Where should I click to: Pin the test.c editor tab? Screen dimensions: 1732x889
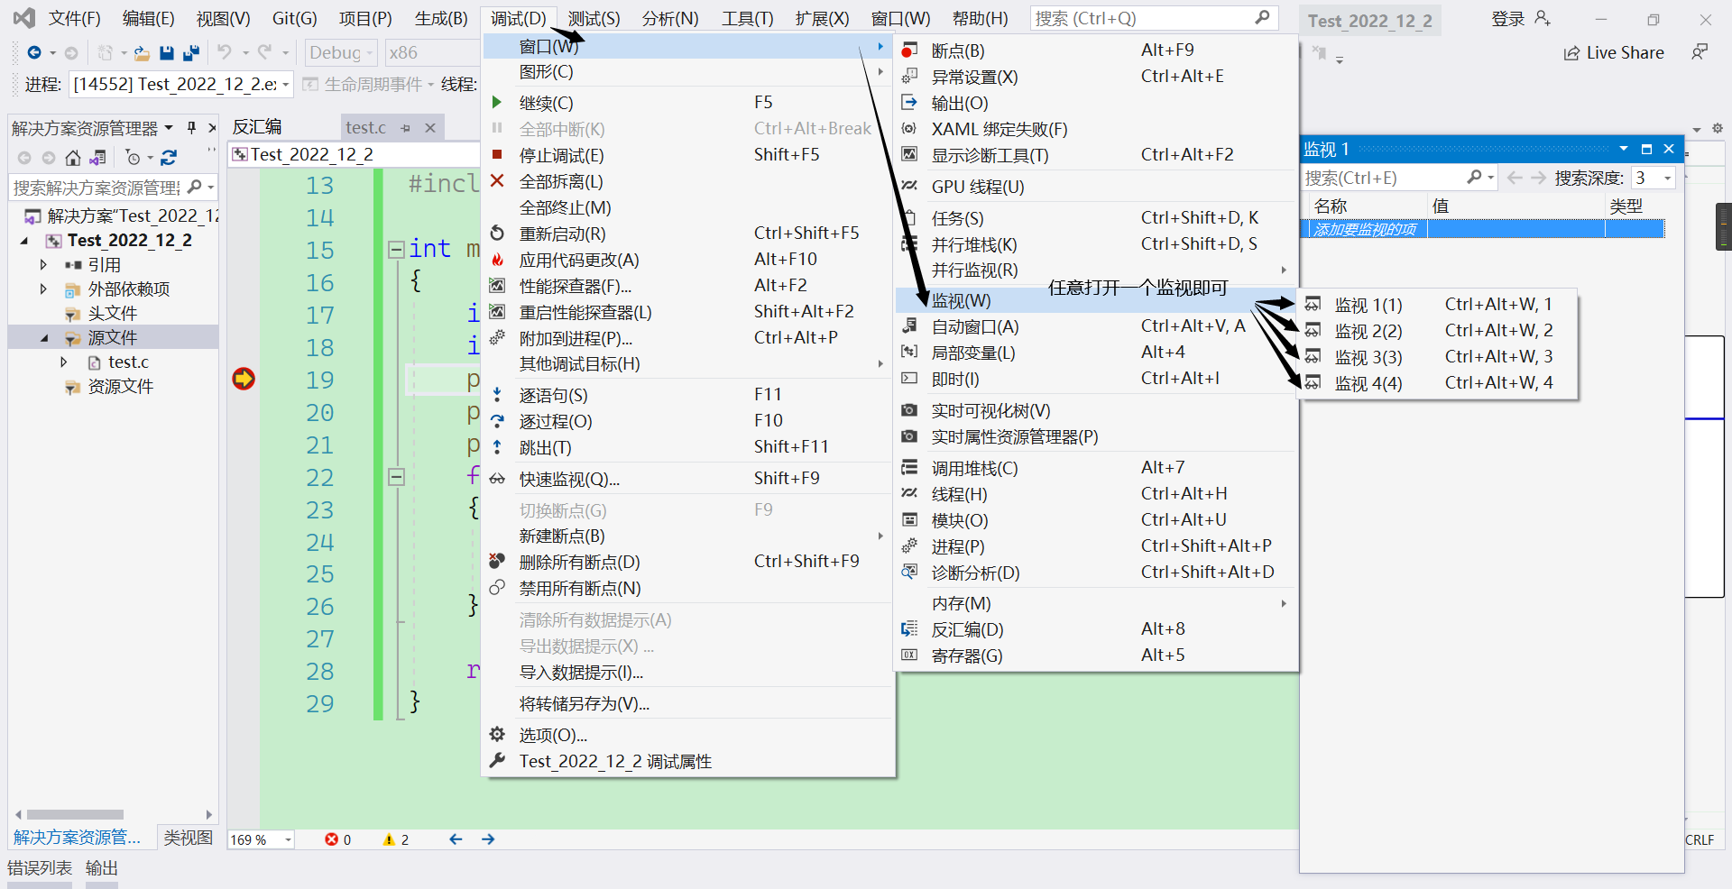coord(406,128)
